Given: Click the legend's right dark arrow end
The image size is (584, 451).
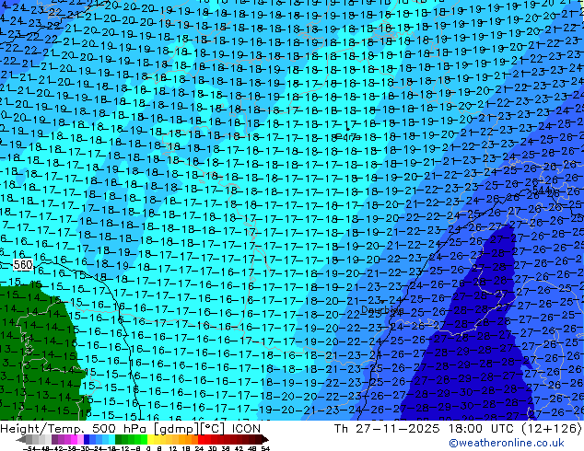Looking at the screenshot, I should pyautogui.click(x=264, y=440).
